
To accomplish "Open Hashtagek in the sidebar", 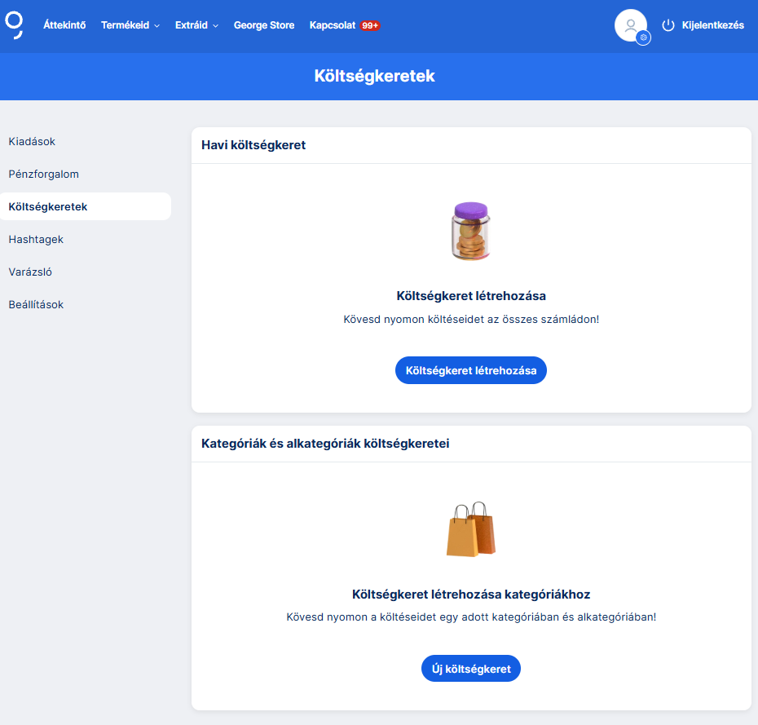I will pyautogui.click(x=36, y=240).
